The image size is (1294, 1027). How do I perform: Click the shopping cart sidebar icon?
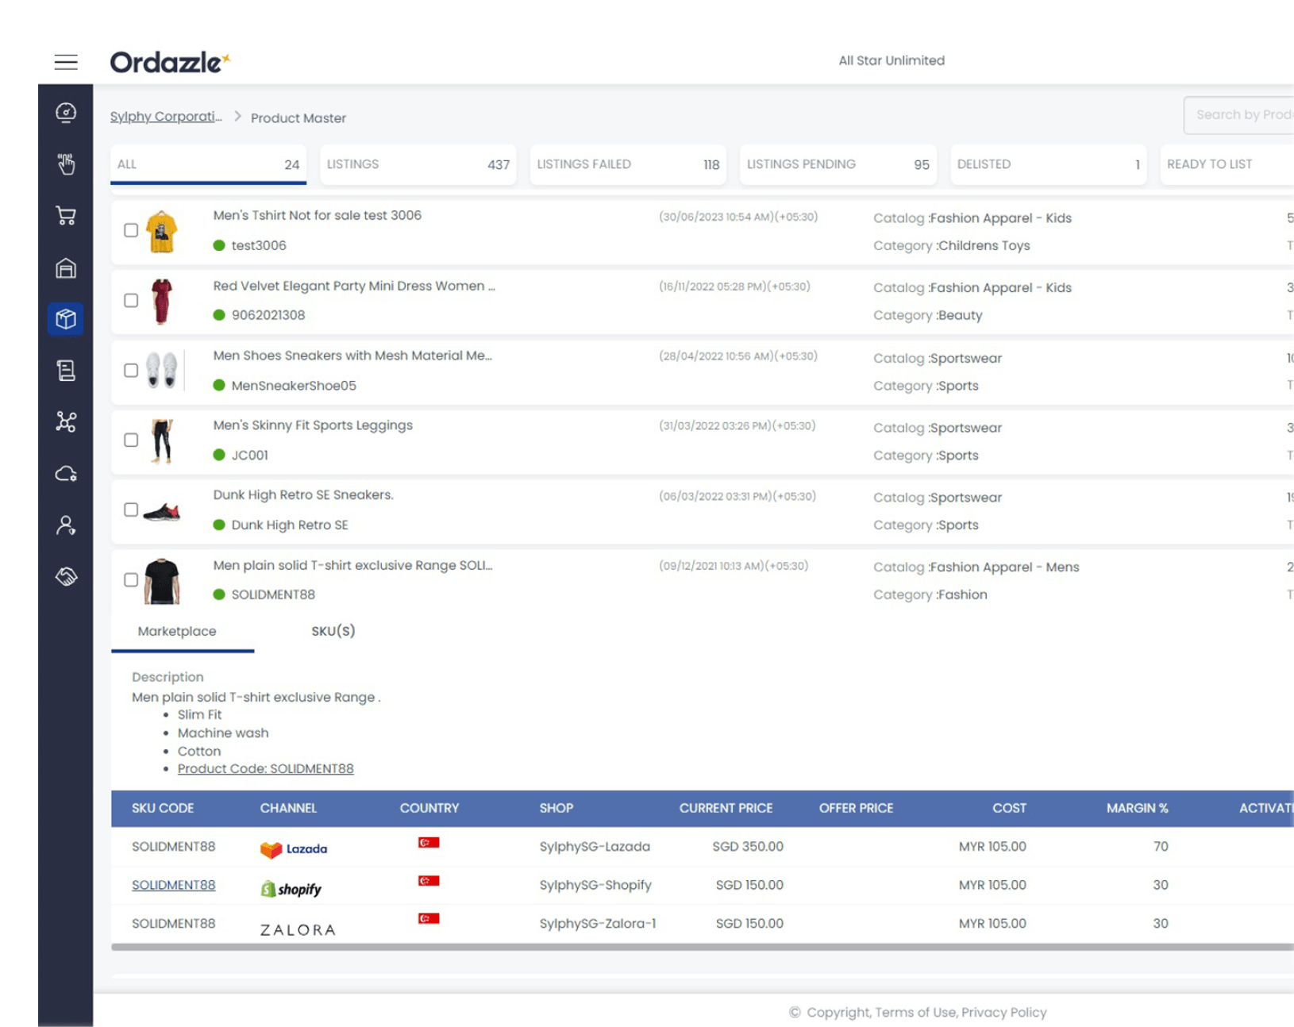click(x=66, y=216)
